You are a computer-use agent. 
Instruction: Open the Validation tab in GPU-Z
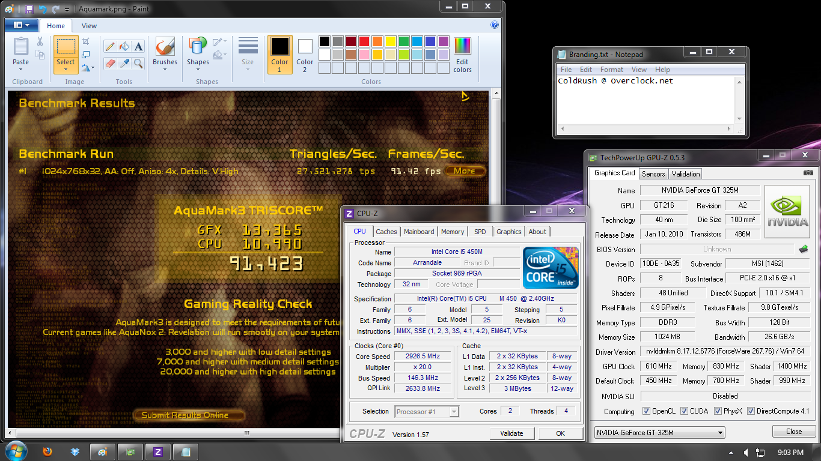[686, 174]
